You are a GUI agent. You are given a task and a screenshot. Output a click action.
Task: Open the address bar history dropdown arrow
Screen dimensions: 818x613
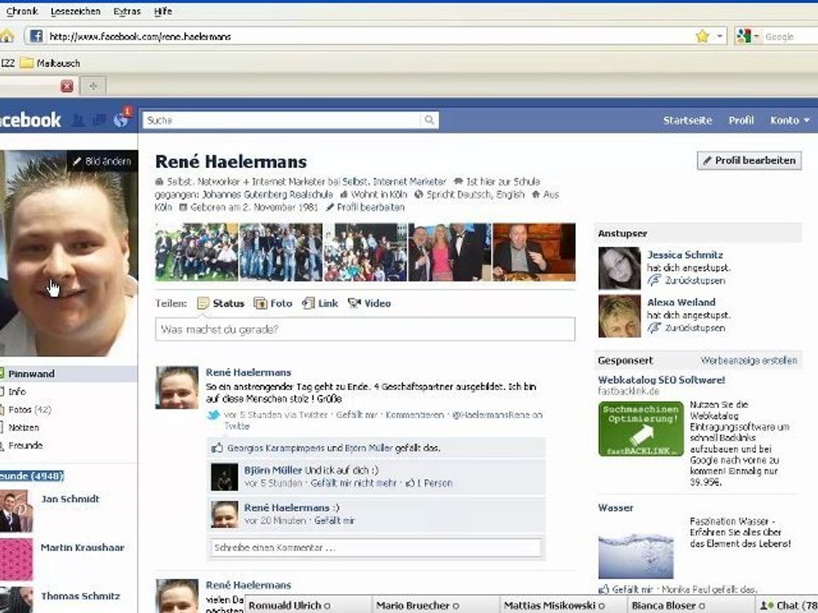(720, 36)
